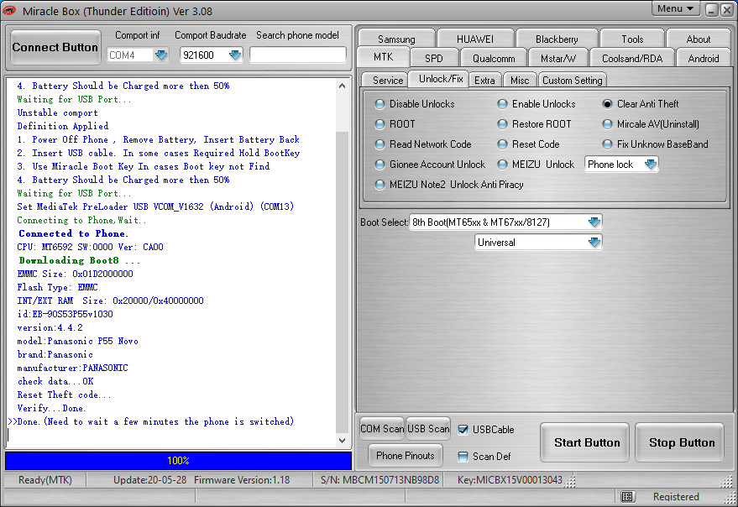Switch to the SPD tab
The height and width of the screenshot is (507, 738).
pyautogui.click(x=433, y=59)
